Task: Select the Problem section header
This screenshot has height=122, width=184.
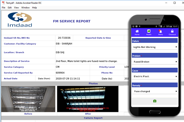Action: tap(155, 56)
